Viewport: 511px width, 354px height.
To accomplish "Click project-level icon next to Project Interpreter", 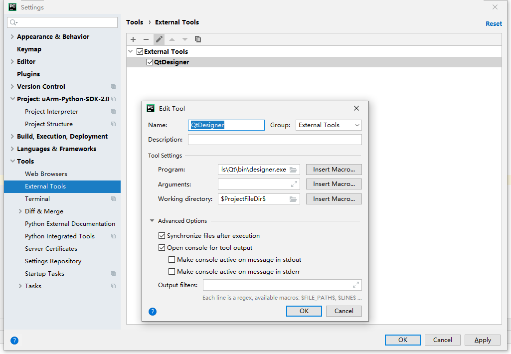I will tap(113, 112).
